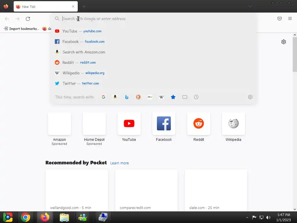Search with Google one-off icon
The image size is (297, 223).
tap(104, 97)
